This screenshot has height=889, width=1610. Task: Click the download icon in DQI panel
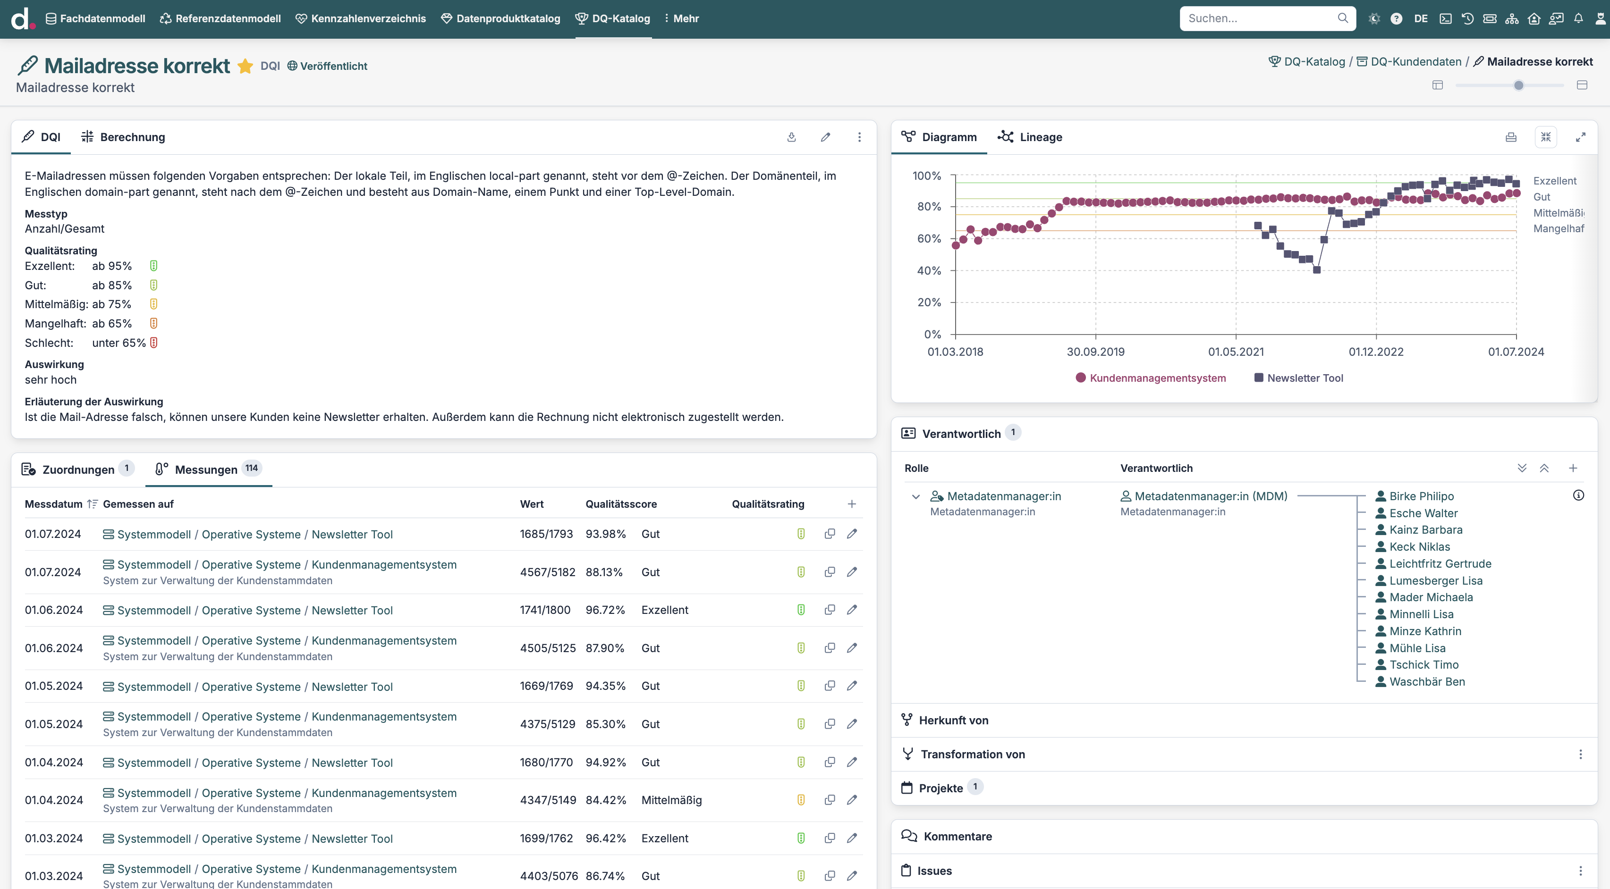click(x=791, y=137)
